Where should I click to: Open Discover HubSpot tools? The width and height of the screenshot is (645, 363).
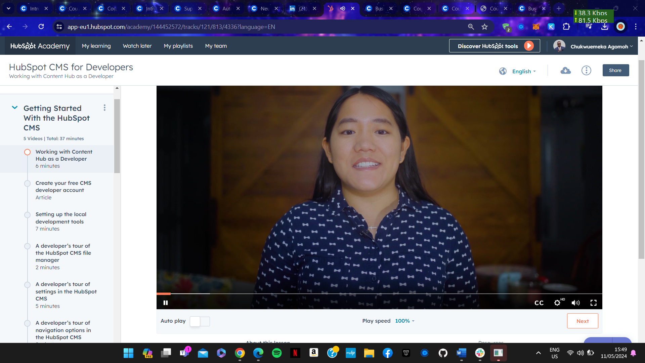coord(494,46)
